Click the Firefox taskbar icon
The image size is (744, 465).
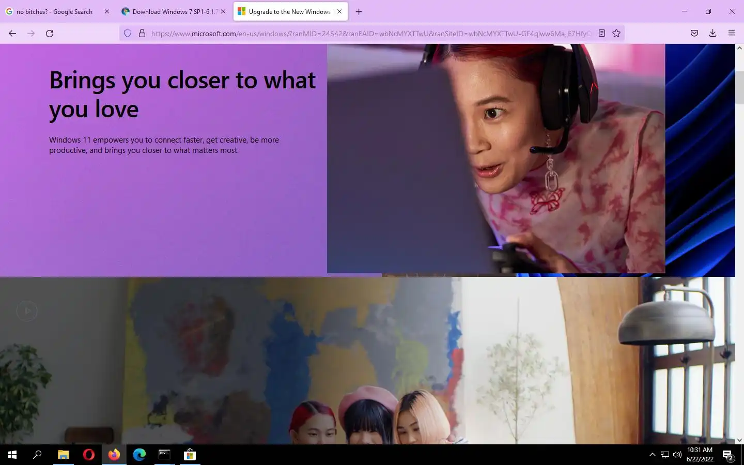[114, 455]
